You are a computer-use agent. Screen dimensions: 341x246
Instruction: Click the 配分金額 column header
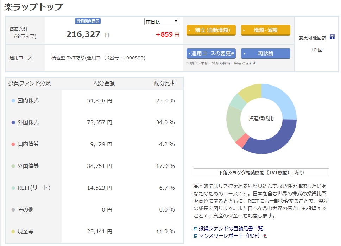104,83
